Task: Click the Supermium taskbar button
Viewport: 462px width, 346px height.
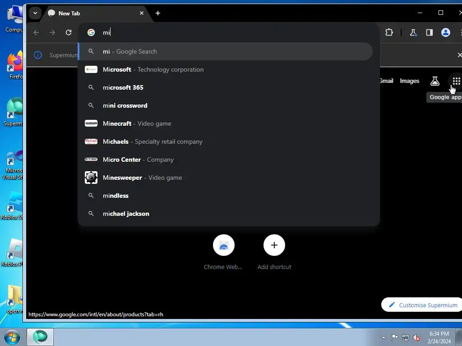Action: pyautogui.click(x=40, y=337)
